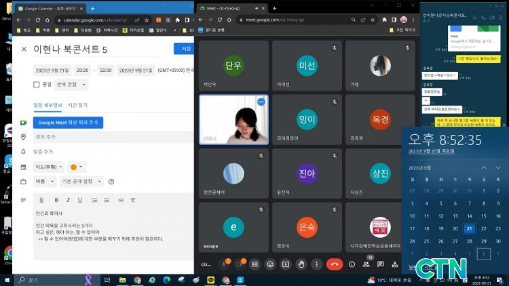This screenshot has height=286, width=509.
Task: Click the blue 저장 save button
Action: tap(185, 48)
